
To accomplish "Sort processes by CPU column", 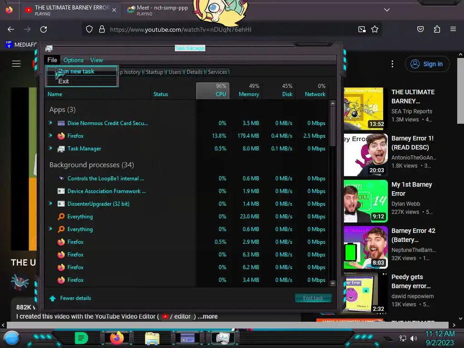I will (x=213, y=91).
